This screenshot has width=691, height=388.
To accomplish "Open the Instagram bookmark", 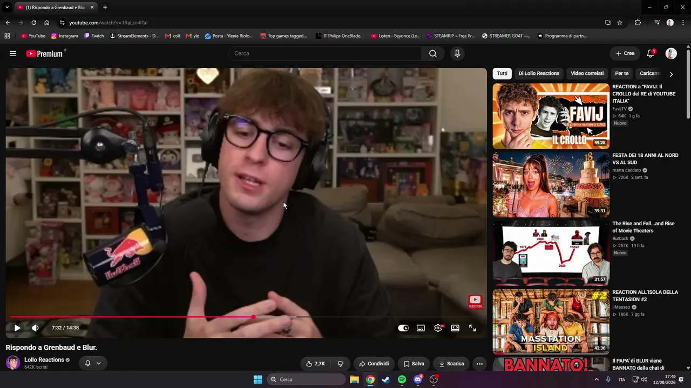I will [x=64, y=36].
